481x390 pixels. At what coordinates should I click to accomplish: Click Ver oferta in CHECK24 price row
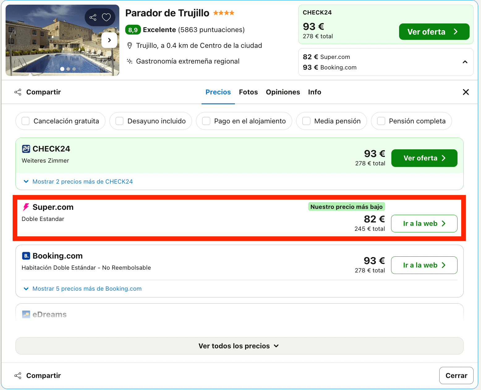click(x=424, y=158)
